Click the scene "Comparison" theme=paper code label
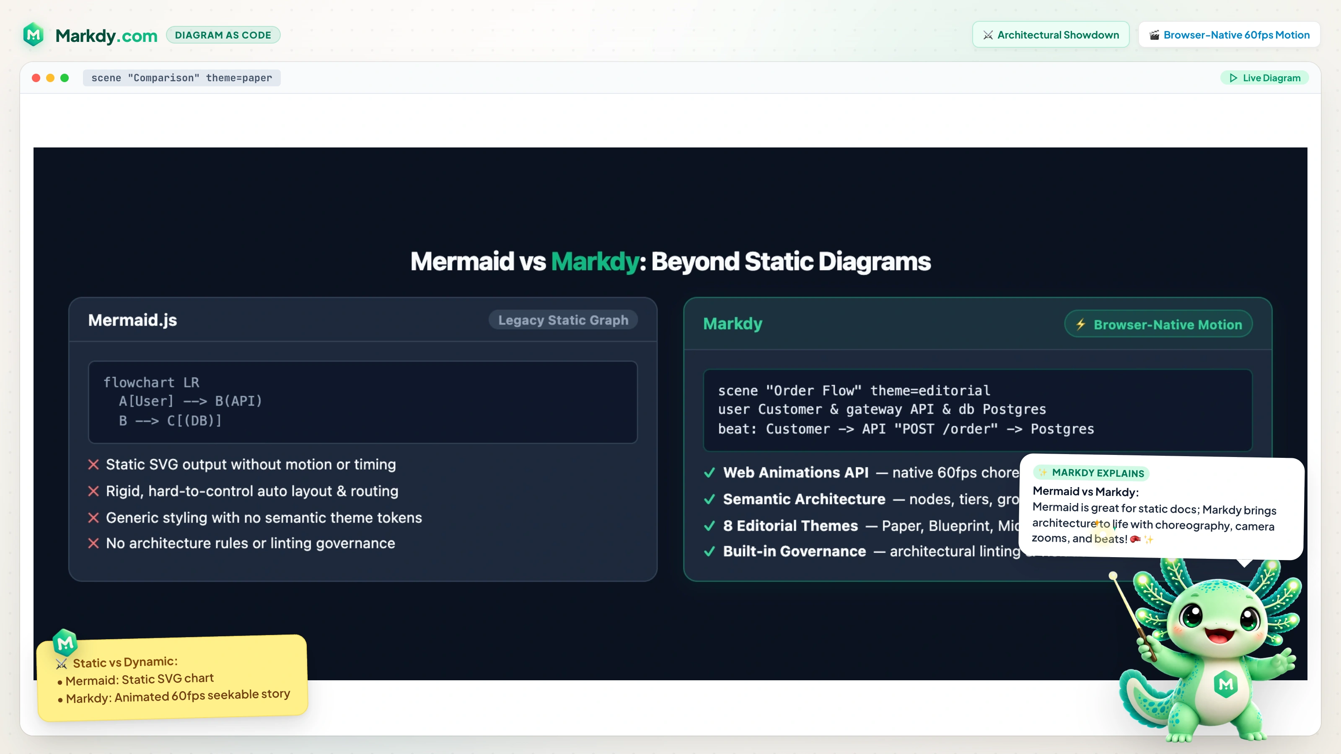The height and width of the screenshot is (754, 1341). (x=182, y=78)
